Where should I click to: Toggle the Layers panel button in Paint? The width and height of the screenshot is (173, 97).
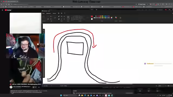(120, 18)
